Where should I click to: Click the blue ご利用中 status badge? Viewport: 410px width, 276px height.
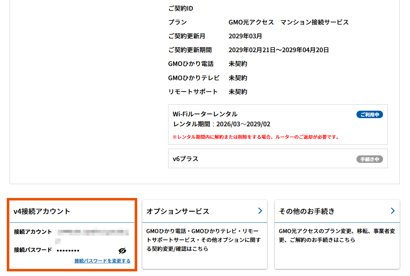[x=370, y=115]
